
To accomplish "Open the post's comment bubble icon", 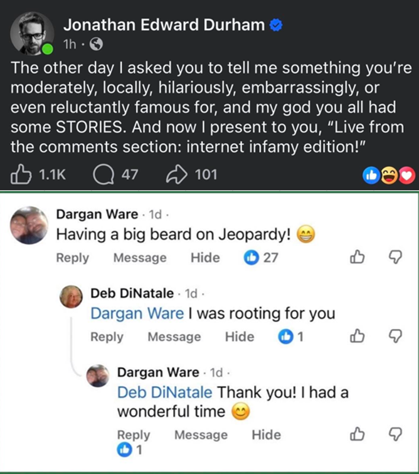I will (x=100, y=174).
